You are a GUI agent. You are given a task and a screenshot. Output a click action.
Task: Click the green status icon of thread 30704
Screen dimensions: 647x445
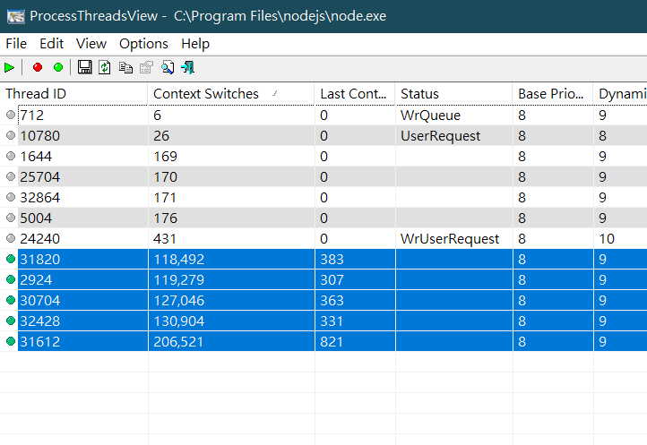coord(11,300)
